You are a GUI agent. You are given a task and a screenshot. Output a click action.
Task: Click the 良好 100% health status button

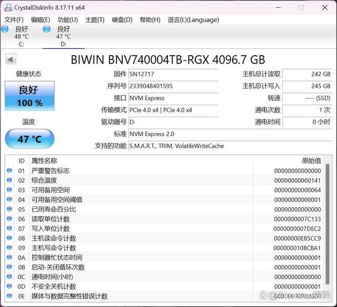coord(29,95)
